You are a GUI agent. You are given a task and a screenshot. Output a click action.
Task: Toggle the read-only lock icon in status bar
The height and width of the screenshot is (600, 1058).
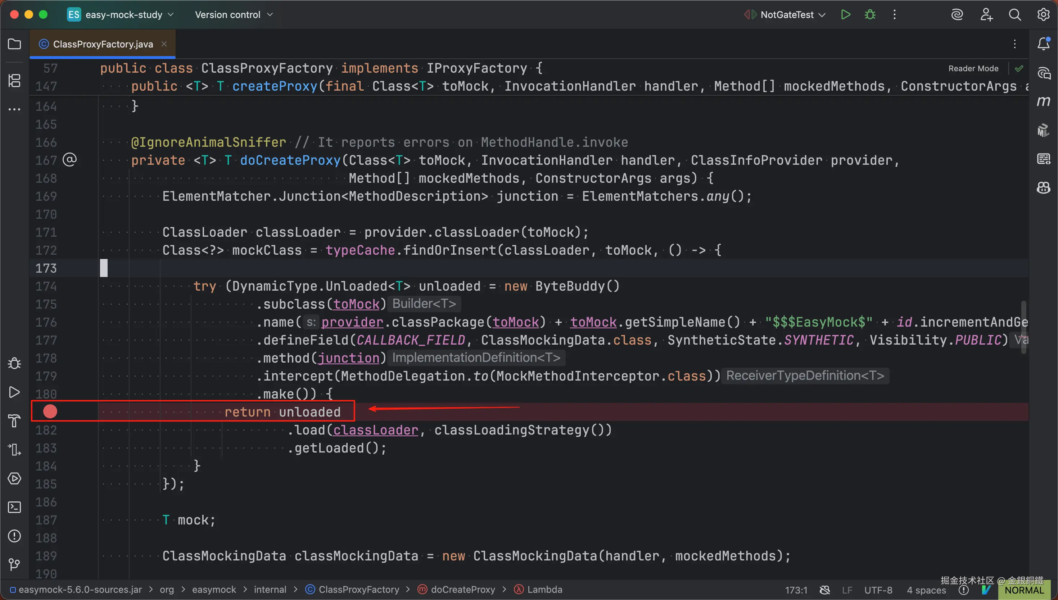click(825, 590)
